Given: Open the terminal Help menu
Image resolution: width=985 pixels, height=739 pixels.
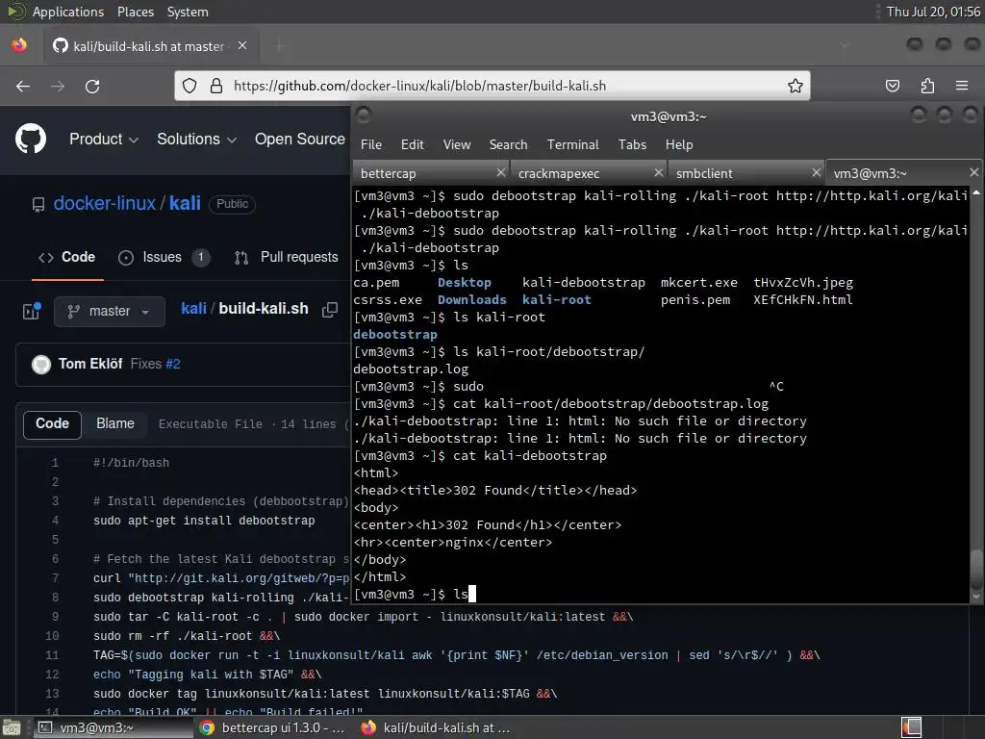Looking at the screenshot, I should (x=679, y=144).
